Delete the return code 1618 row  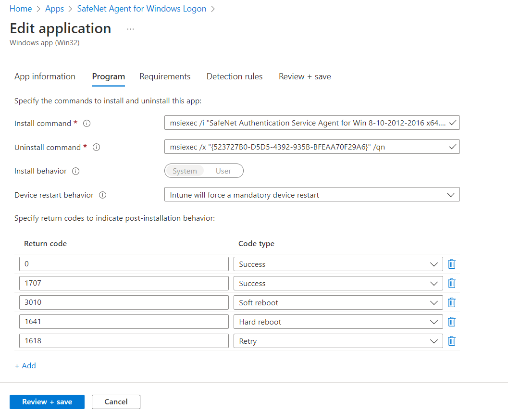pos(452,341)
